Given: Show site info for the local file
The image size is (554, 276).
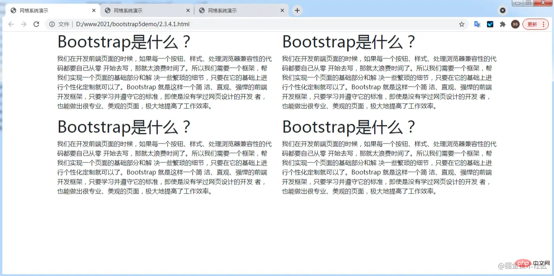Looking at the screenshot, I should (52, 24).
